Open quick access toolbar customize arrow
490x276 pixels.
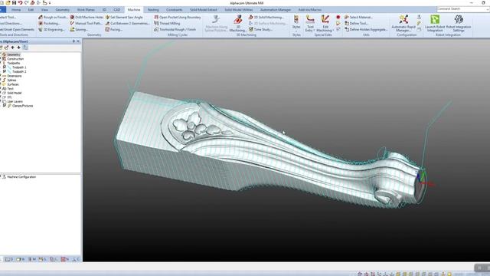[x=50, y=3]
